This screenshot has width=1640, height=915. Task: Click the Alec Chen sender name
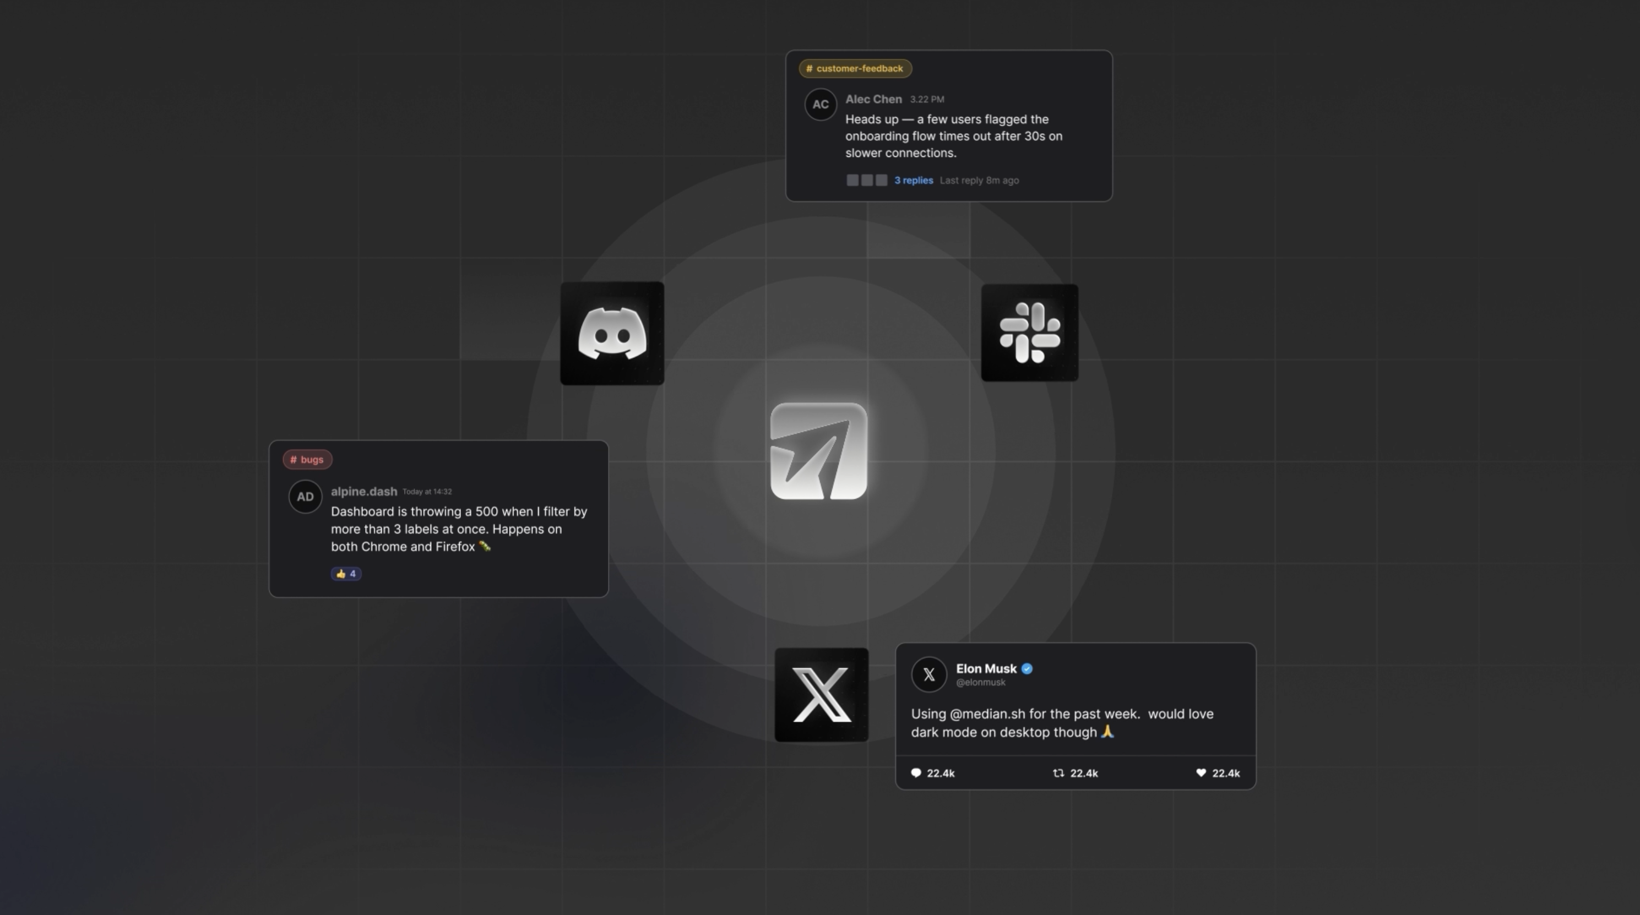click(873, 99)
